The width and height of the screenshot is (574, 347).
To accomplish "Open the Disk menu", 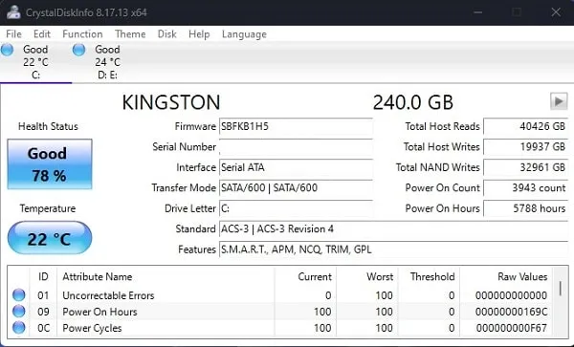I will click(x=166, y=34).
